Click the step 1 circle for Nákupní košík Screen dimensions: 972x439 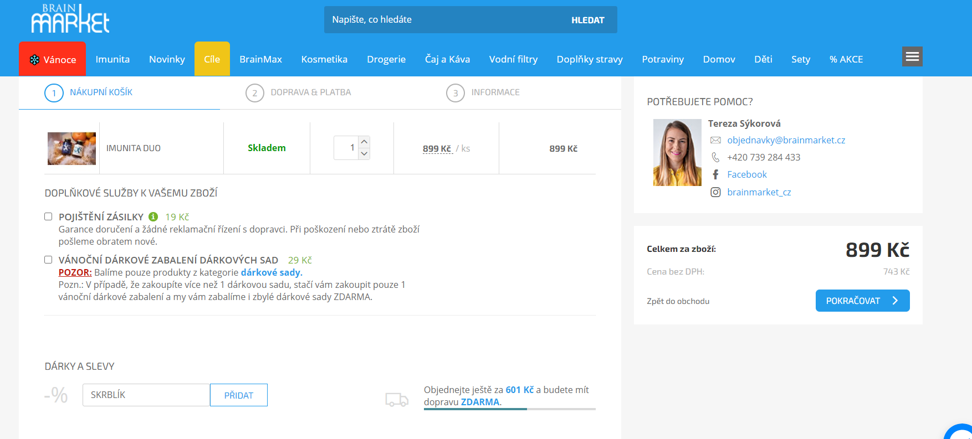point(54,93)
